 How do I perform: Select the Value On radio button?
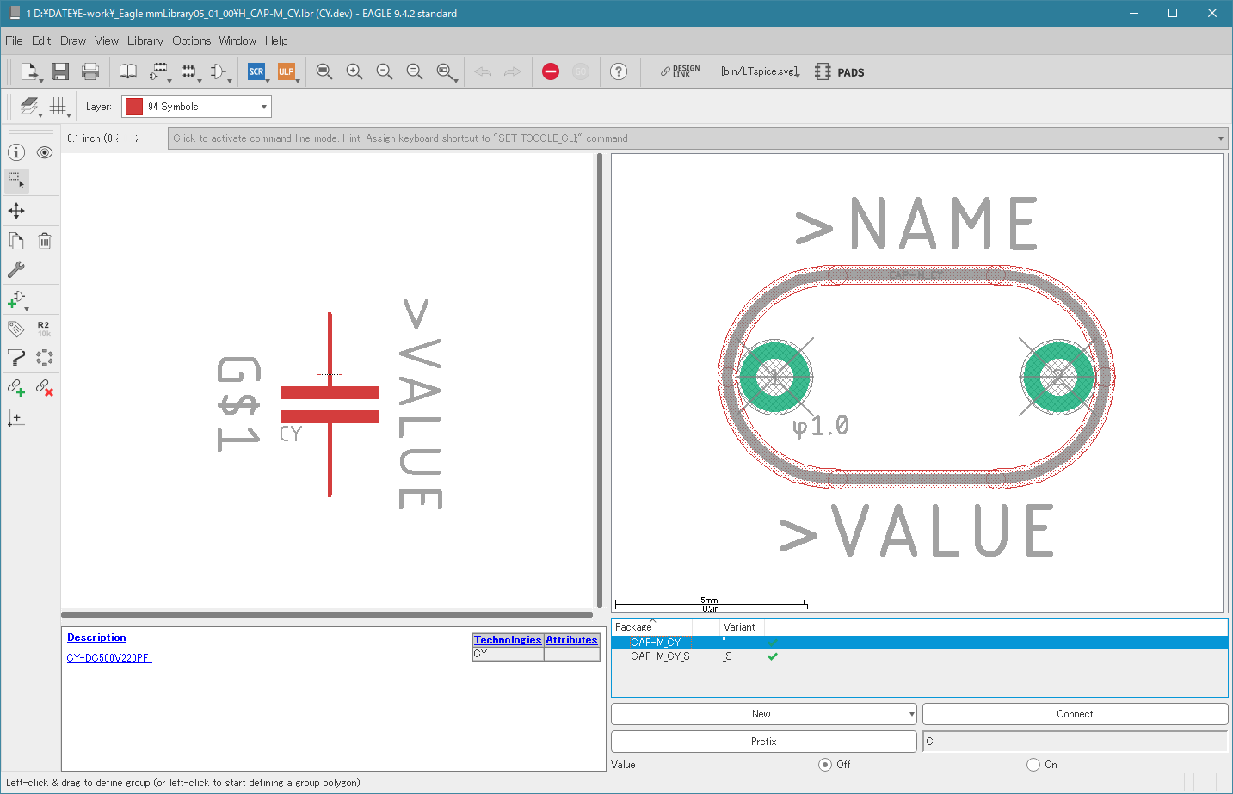(1033, 764)
